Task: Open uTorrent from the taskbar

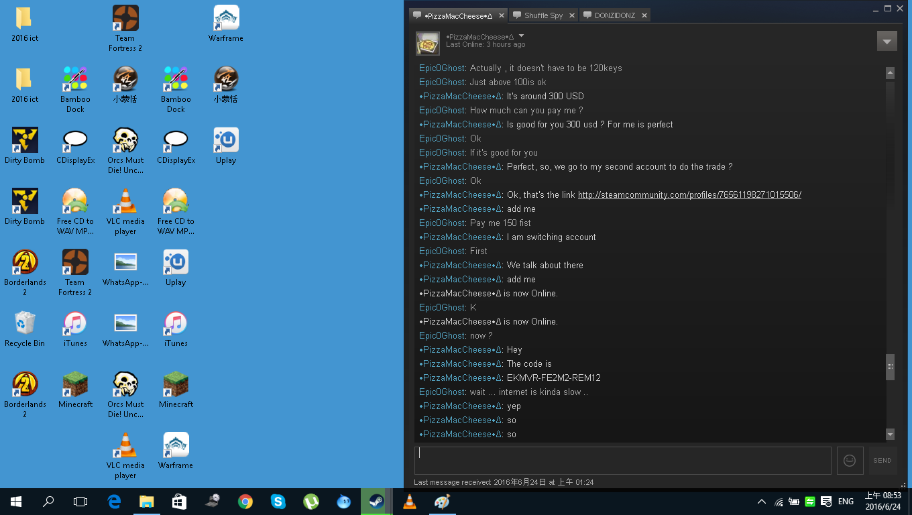Action: click(x=310, y=502)
